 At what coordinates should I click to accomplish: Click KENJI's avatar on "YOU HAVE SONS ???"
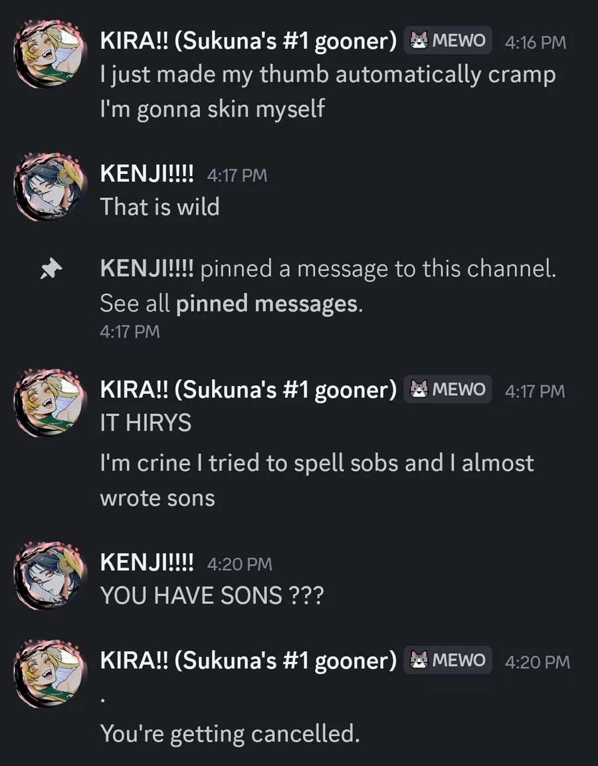(x=51, y=577)
